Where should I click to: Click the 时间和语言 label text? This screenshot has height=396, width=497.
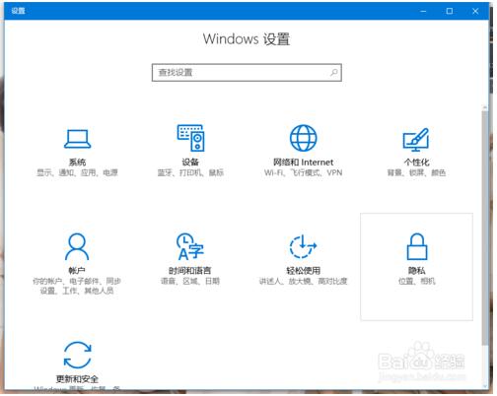(x=190, y=271)
